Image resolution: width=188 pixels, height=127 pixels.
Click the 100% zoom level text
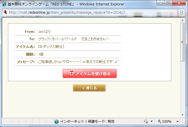point(167,122)
